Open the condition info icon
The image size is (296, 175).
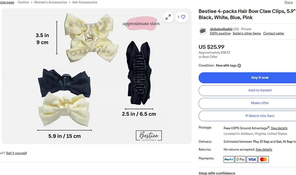(x=239, y=66)
